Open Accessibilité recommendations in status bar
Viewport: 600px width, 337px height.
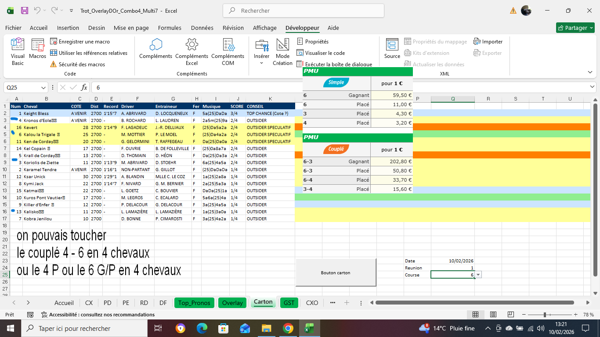[x=98, y=315]
